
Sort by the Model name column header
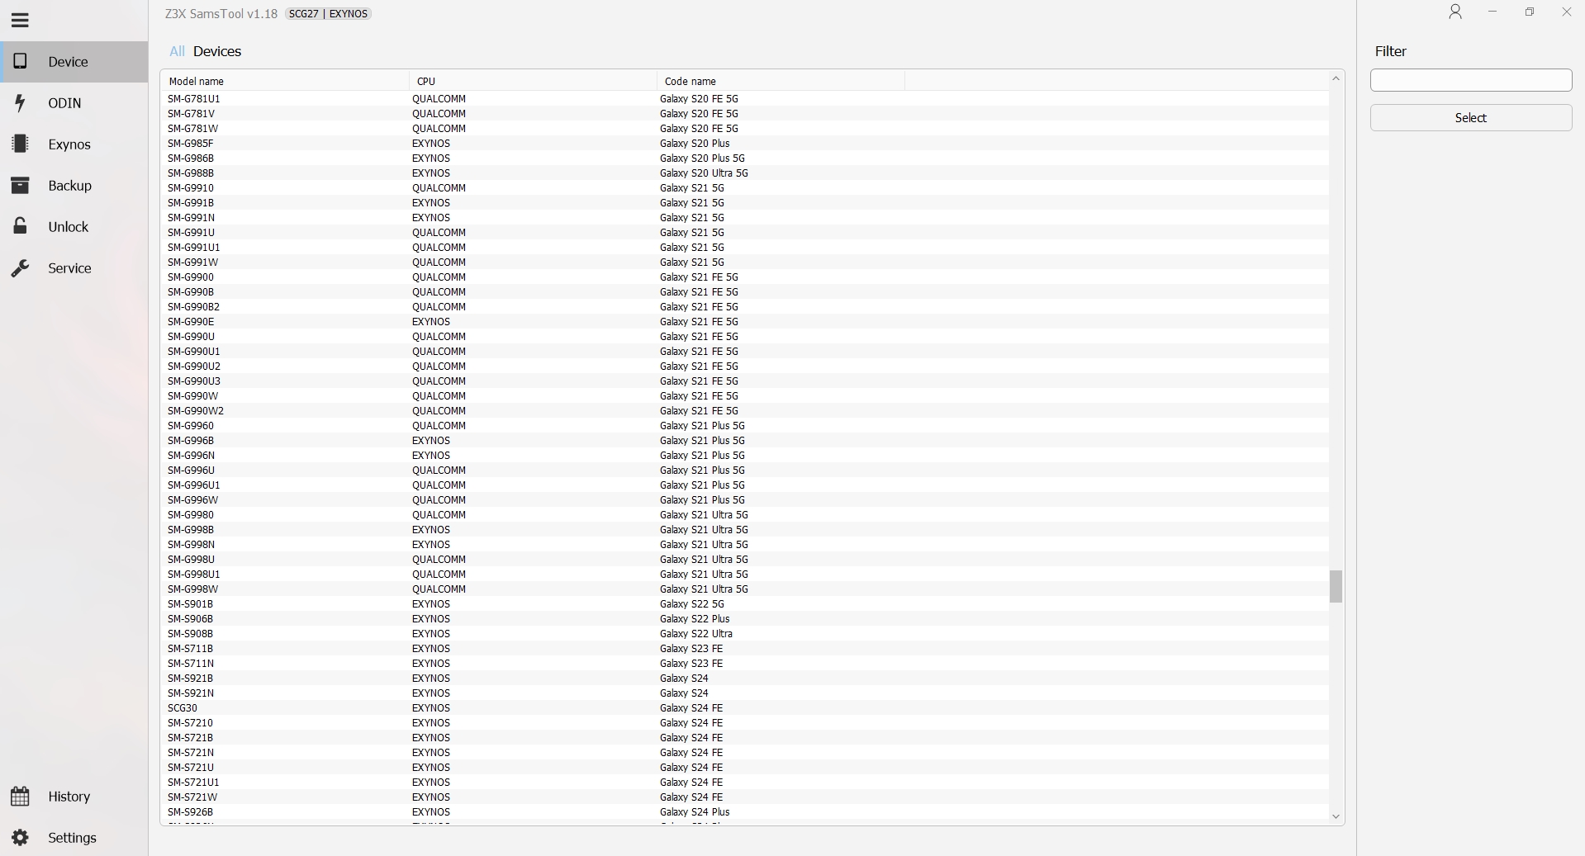pyautogui.click(x=285, y=81)
